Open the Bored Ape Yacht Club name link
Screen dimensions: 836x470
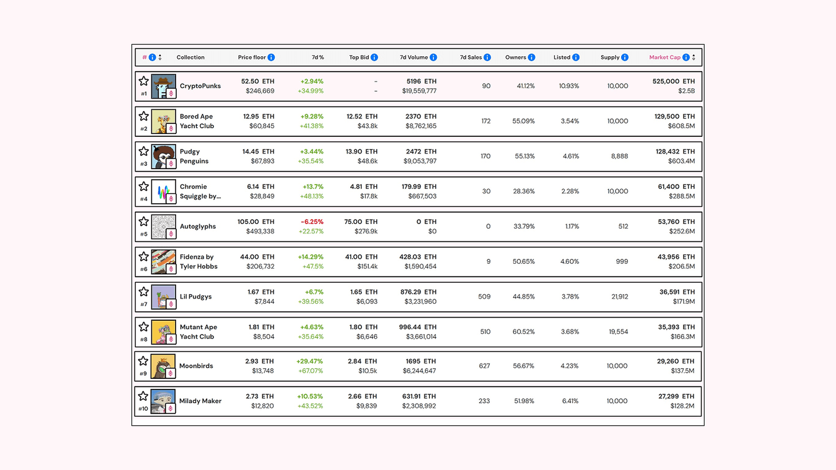197,121
